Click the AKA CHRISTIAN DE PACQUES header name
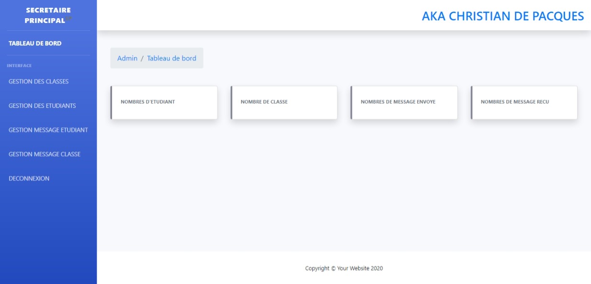Viewport: 591px width, 284px height. (x=502, y=16)
